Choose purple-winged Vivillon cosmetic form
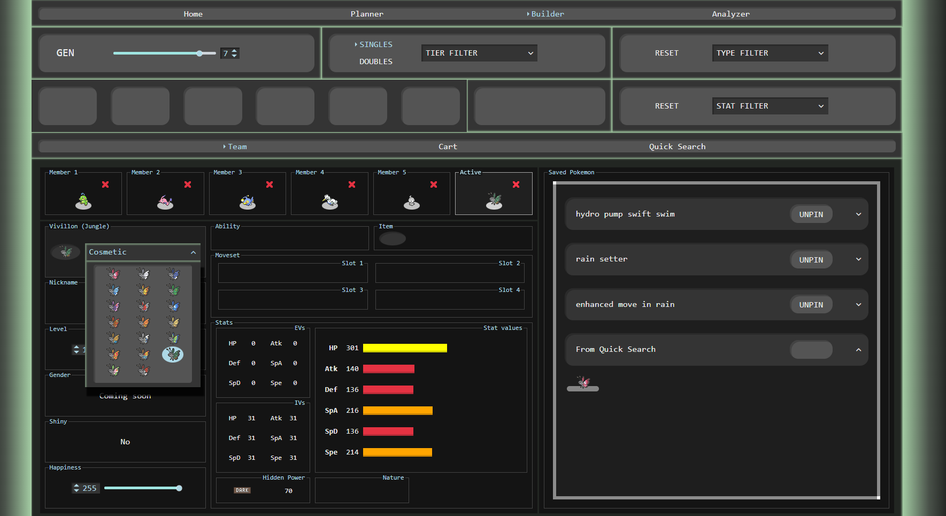Screen dimensions: 946x516 tap(113, 306)
